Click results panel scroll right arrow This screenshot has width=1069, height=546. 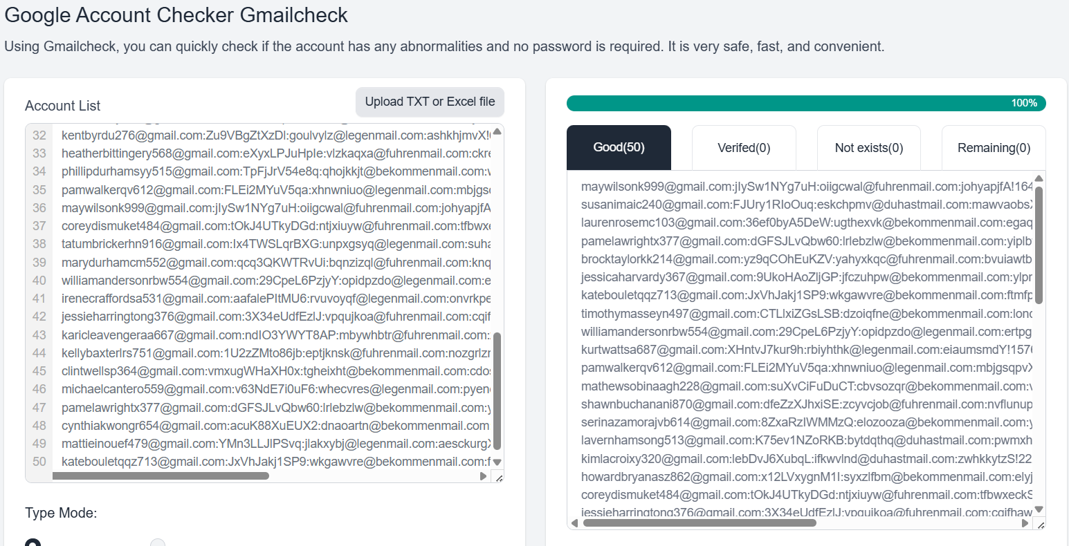(x=1025, y=523)
